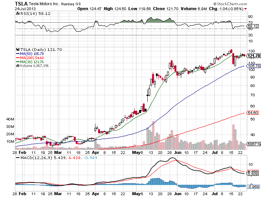Click the 30M volume axis label

coord(10,127)
